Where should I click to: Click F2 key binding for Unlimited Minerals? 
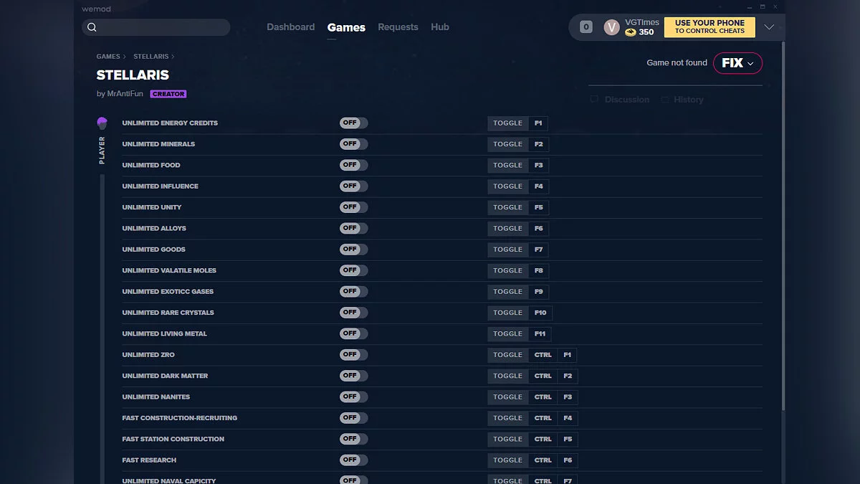click(538, 144)
